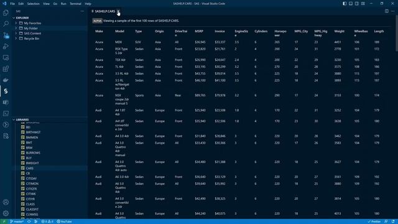The height and width of the screenshot is (224, 398).
Task: Open the CARS table in Libraries
Action: click(x=29, y=168)
